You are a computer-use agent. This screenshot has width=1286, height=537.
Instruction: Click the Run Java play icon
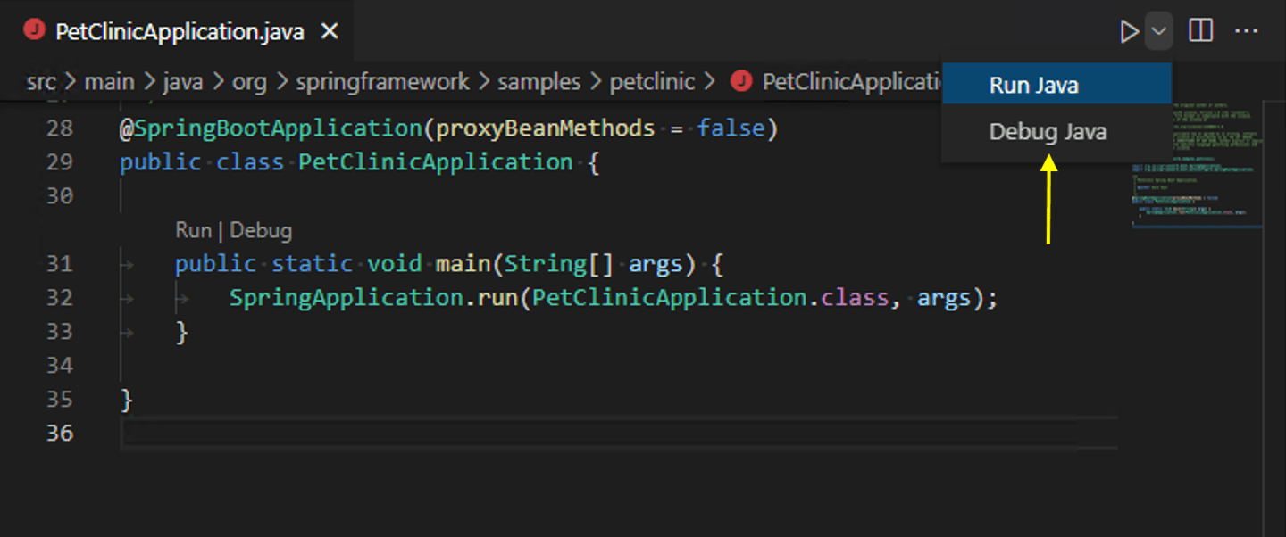click(1129, 29)
